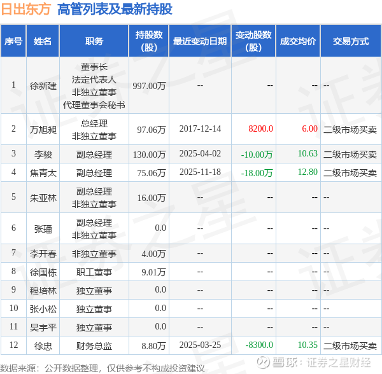Image resolution: width=382 pixels, height=374 pixels.
Task: Select the name 徐忠
Action: point(43,346)
